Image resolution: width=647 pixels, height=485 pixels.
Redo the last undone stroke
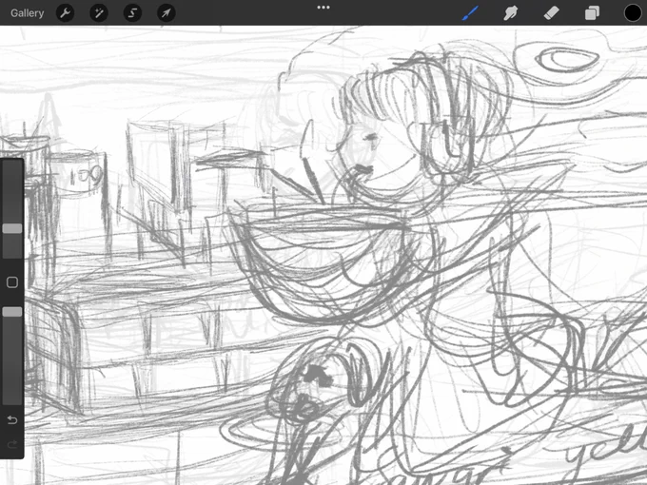[12, 444]
